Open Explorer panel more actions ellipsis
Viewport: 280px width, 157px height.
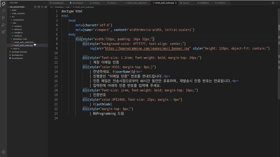click(45, 3)
